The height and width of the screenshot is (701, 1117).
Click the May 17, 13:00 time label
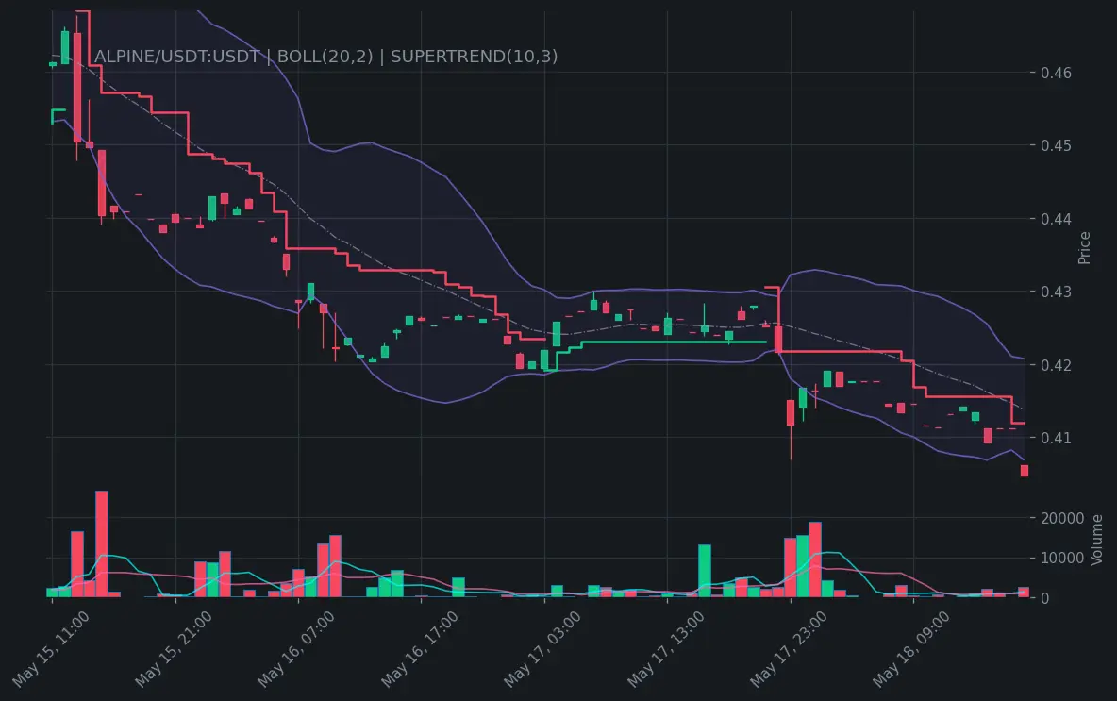click(x=666, y=649)
